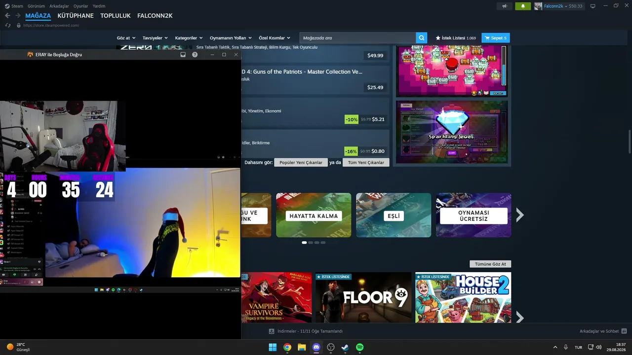Open the $49.99 game listing price

pyautogui.click(x=375, y=56)
